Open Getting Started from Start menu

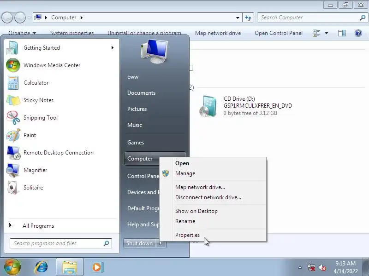[x=62, y=48]
